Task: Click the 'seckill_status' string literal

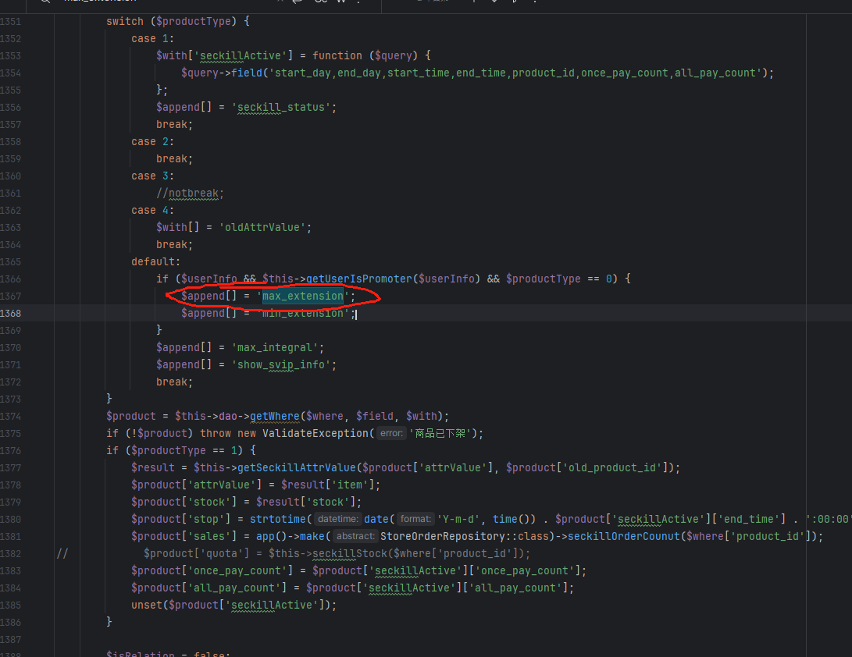Action: pyautogui.click(x=284, y=107)
